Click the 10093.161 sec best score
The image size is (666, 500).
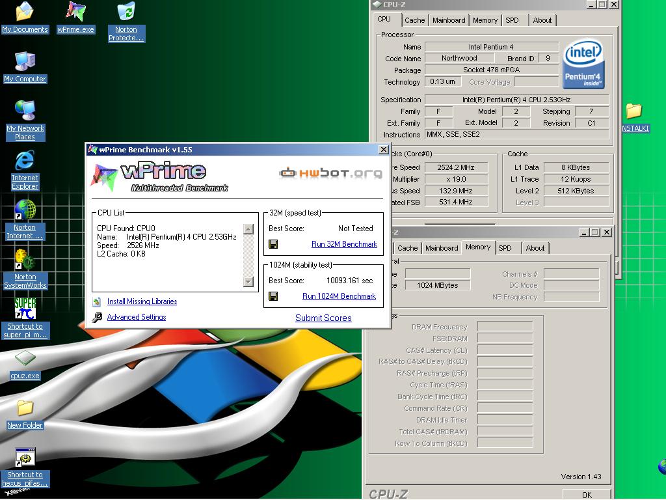point(349,281)
